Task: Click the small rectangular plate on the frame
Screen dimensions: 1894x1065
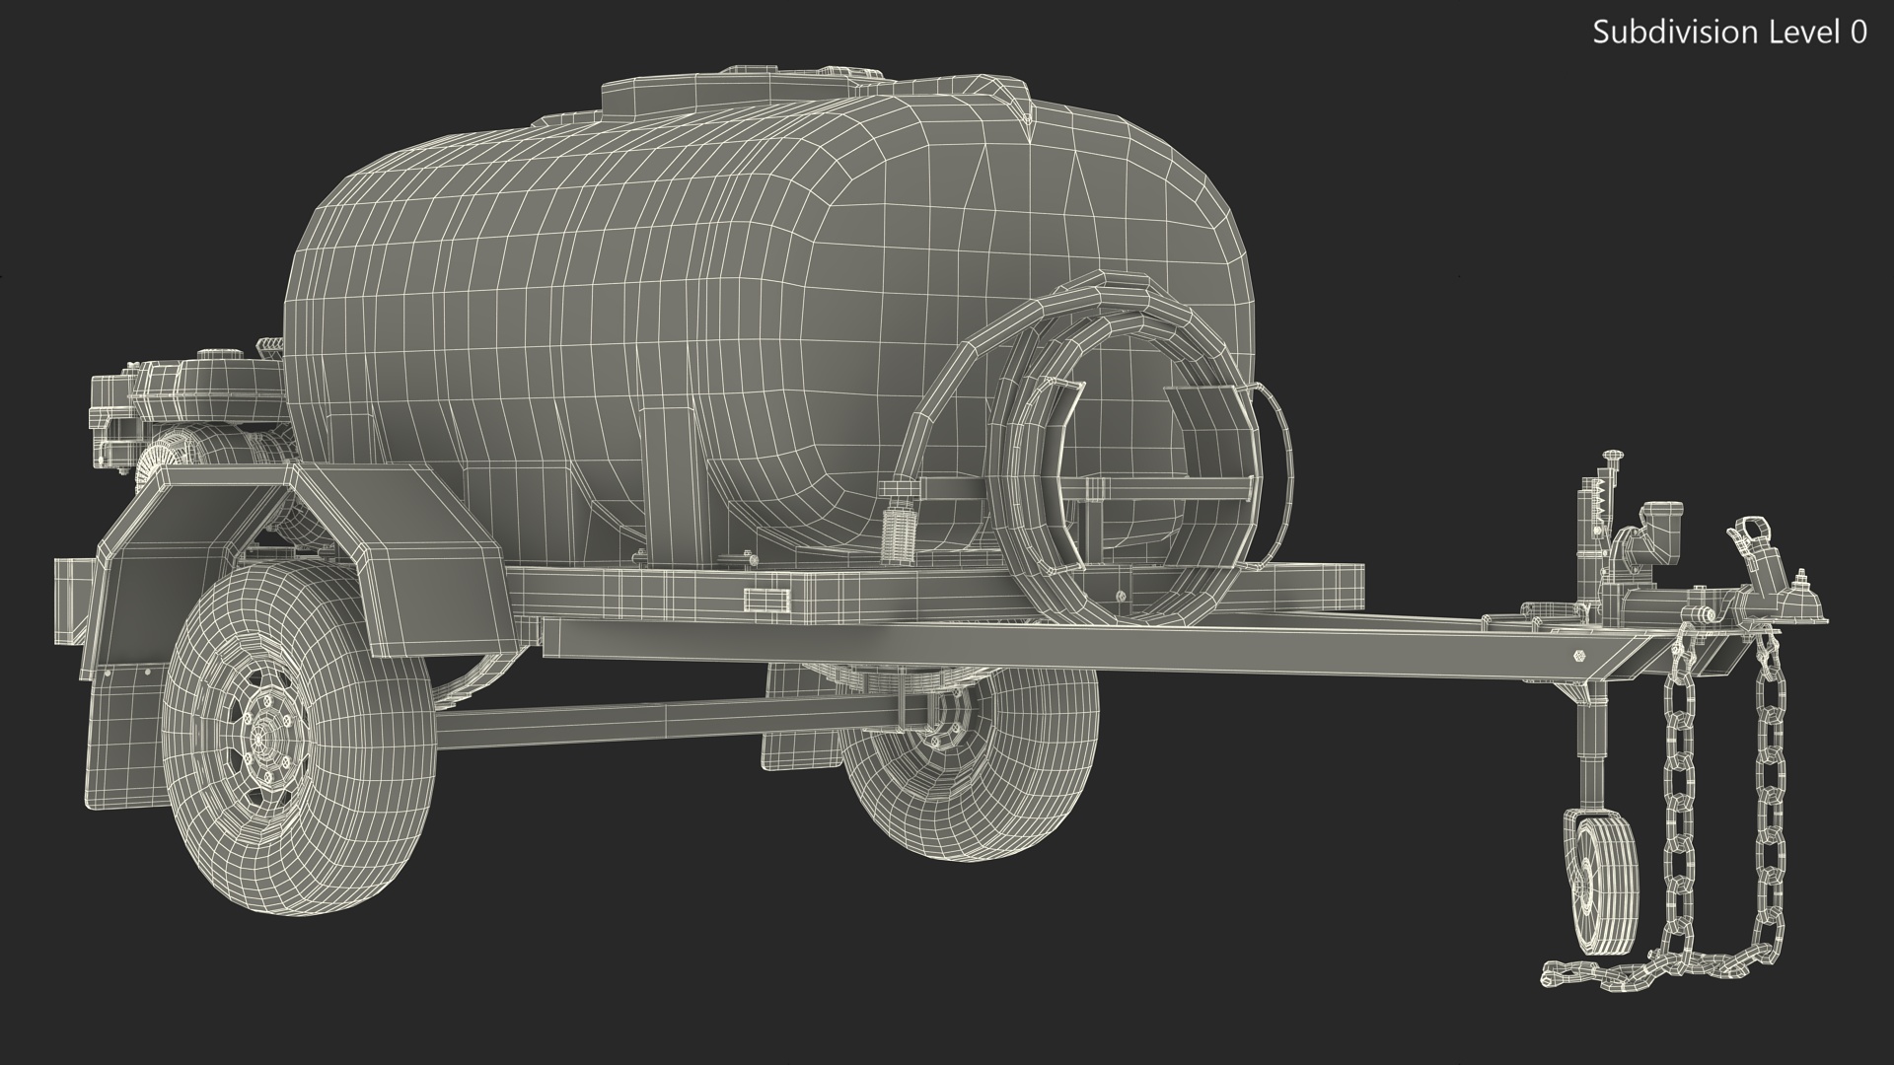Action: pyautogui.click(x=765, y=599)
